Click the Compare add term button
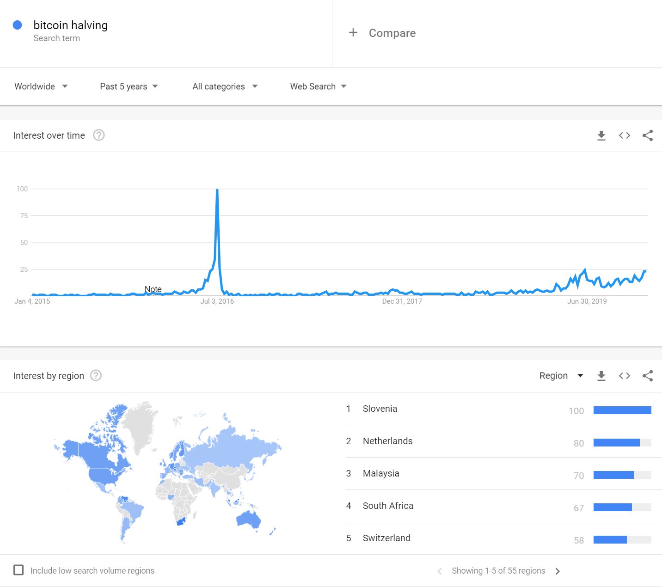The width and height of the screenshot is (662, 587). [x=382, y=33]
